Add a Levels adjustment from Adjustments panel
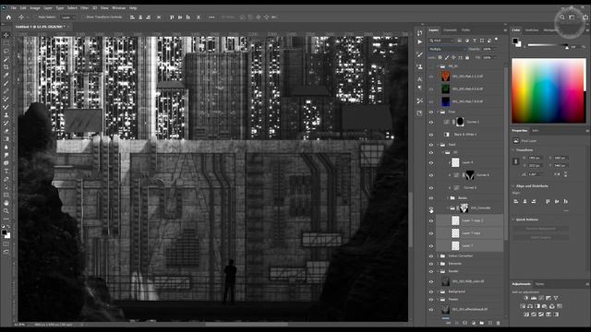591x332 pixels. (x=534, y=298)
